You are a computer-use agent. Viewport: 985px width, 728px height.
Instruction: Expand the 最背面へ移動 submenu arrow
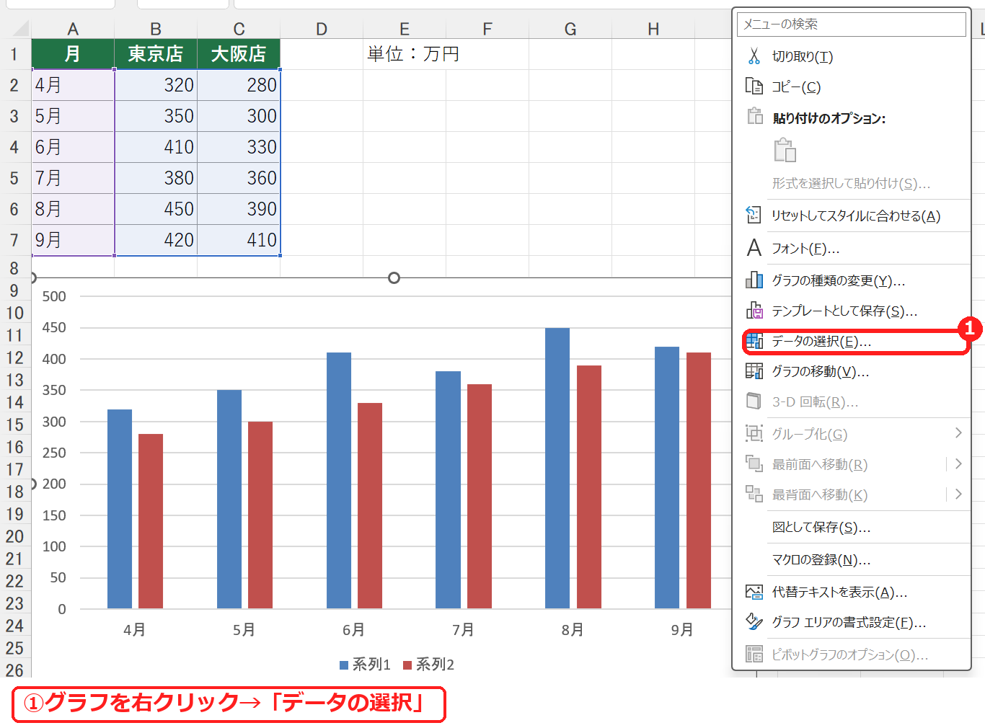(958, 494)
